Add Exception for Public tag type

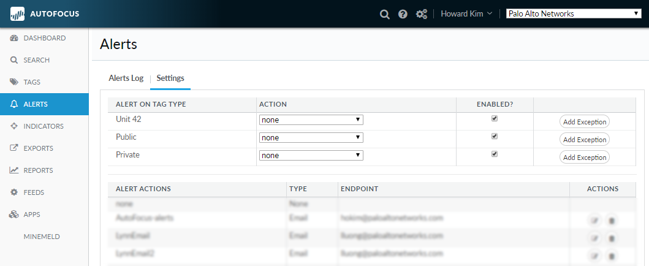(x=584, y=140)
